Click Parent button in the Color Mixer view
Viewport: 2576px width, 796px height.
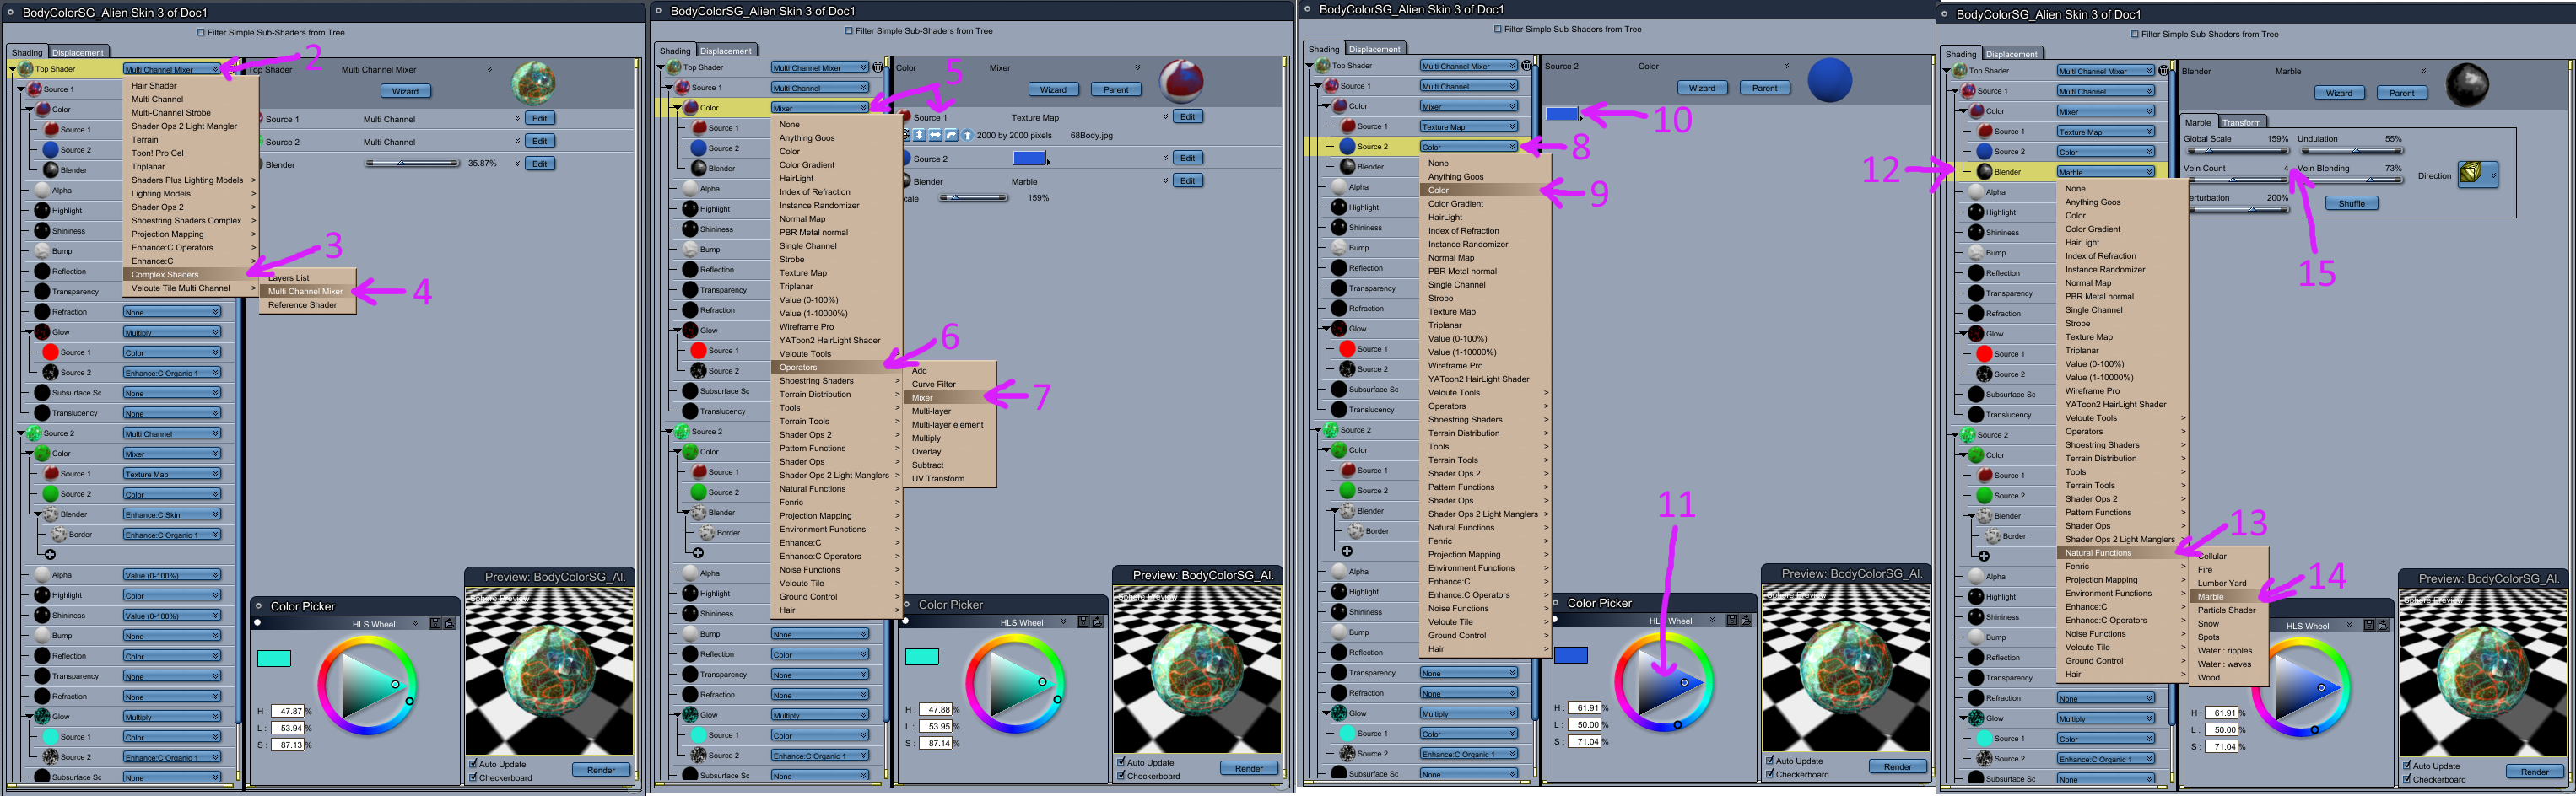pos(1116,89)
